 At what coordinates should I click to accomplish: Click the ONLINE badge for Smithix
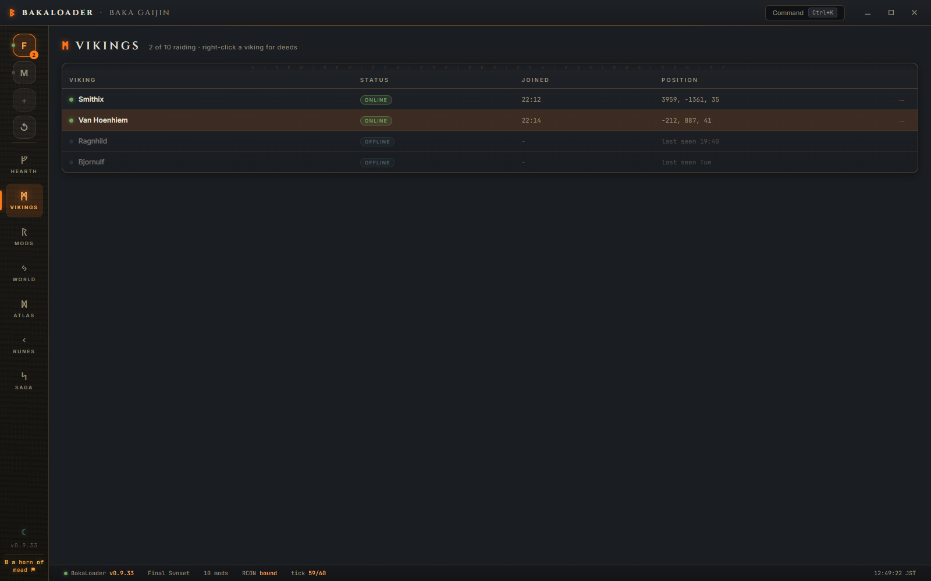coord(376,100)
